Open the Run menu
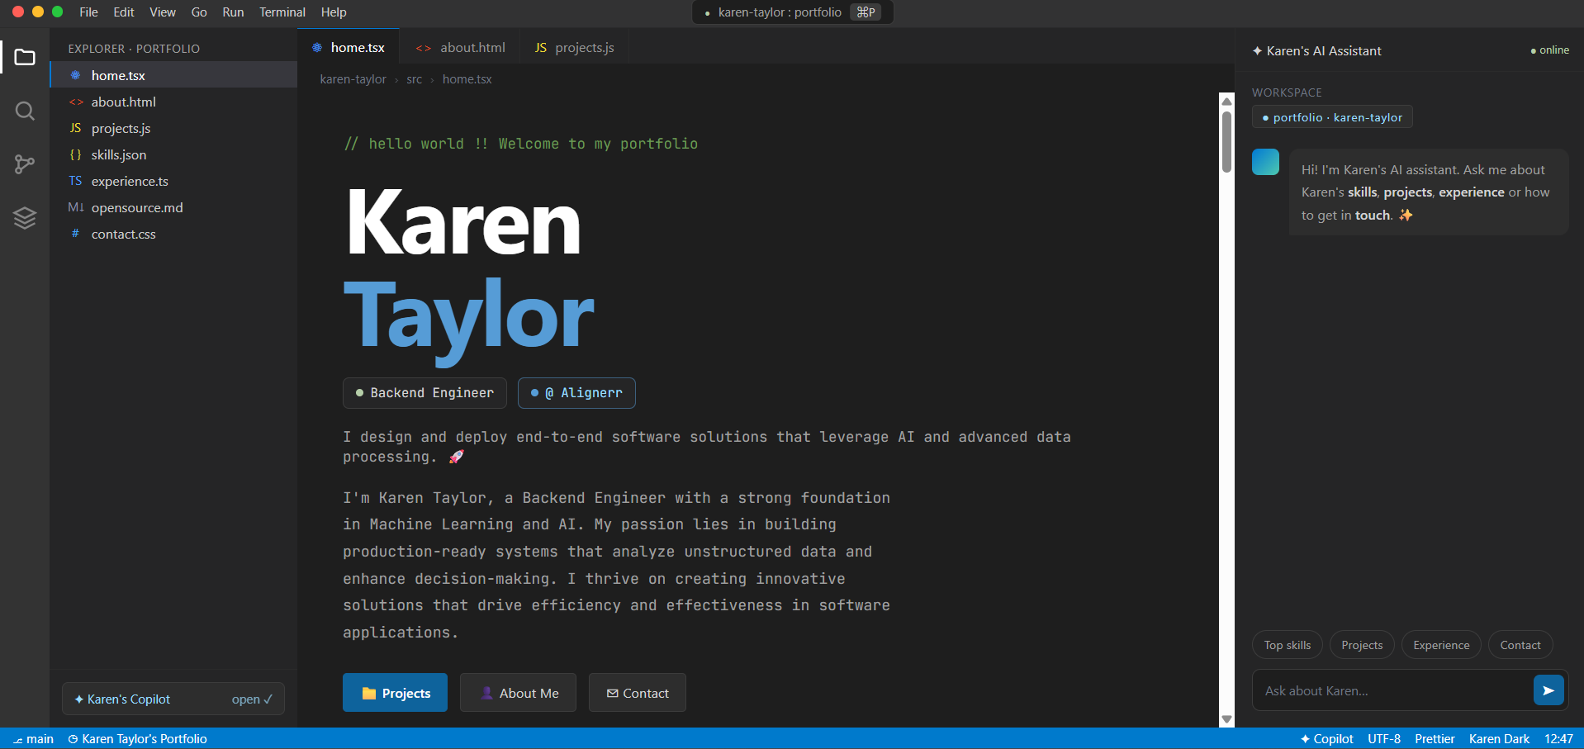Image resolution: width=1584 pixels, height=749 pixels. 233,12
